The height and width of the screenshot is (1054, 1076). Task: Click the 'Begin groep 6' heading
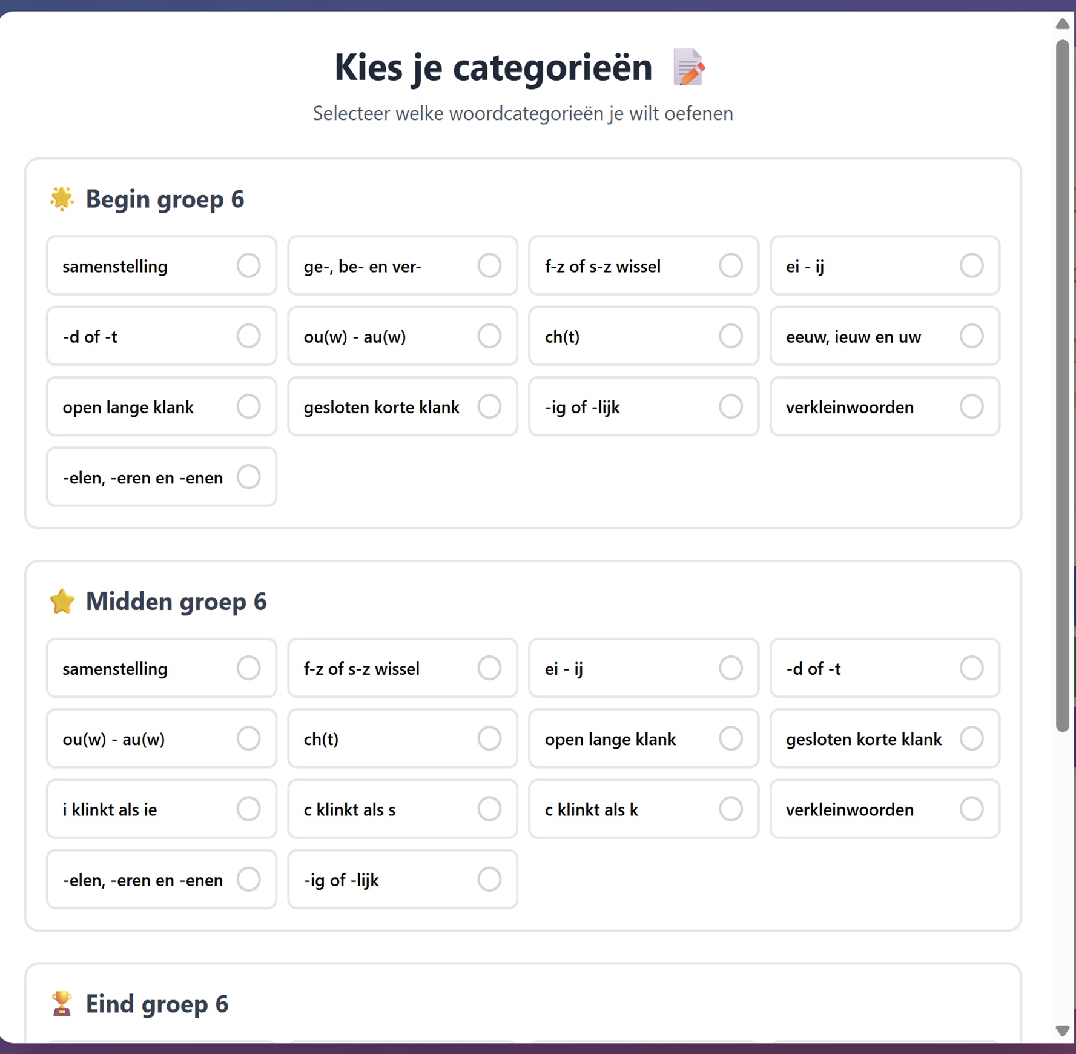coord(165,199)
